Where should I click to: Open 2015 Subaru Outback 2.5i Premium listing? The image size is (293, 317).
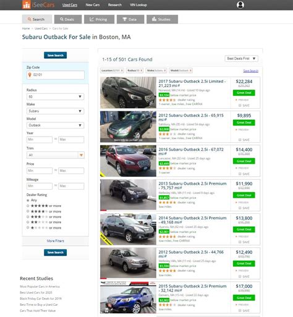click(x=192, y=288)
